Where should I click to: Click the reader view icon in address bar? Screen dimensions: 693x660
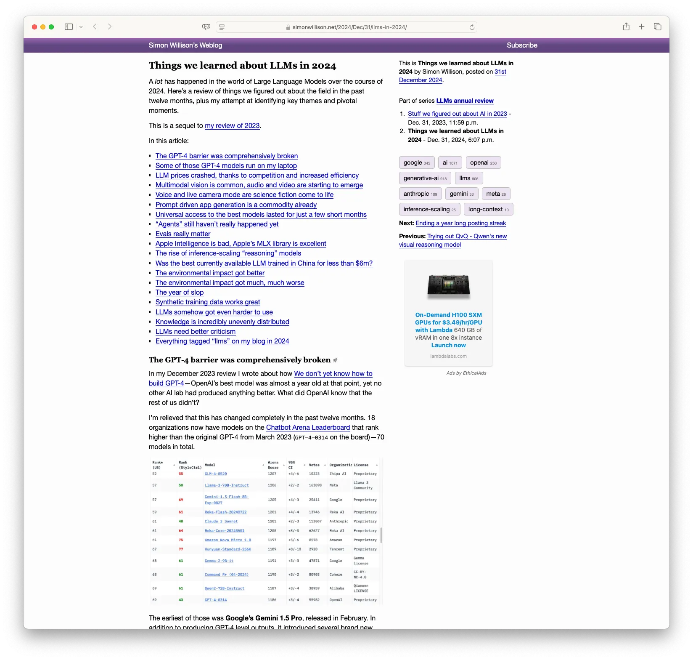(222, 27)
